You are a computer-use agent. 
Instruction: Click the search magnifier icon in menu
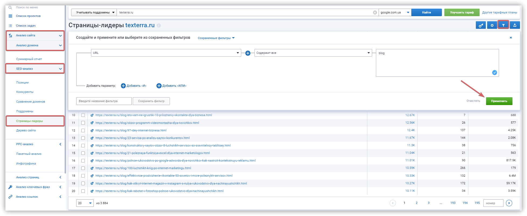10,8
